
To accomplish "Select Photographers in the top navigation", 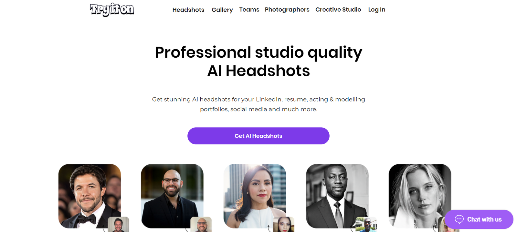I will (287, 10).
